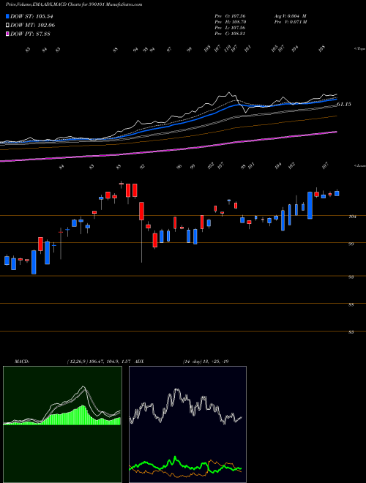Click the 'Pre H: 108.70' high value
This screenshot has height=483, width=366.
click(230, 22)
